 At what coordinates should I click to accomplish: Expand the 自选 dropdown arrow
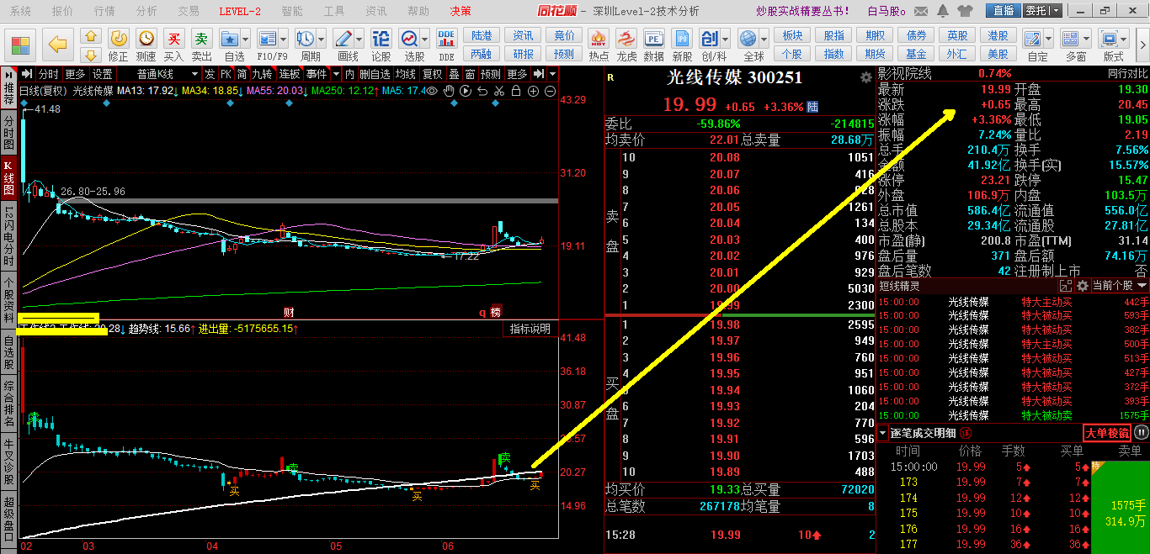pos(246,39)
